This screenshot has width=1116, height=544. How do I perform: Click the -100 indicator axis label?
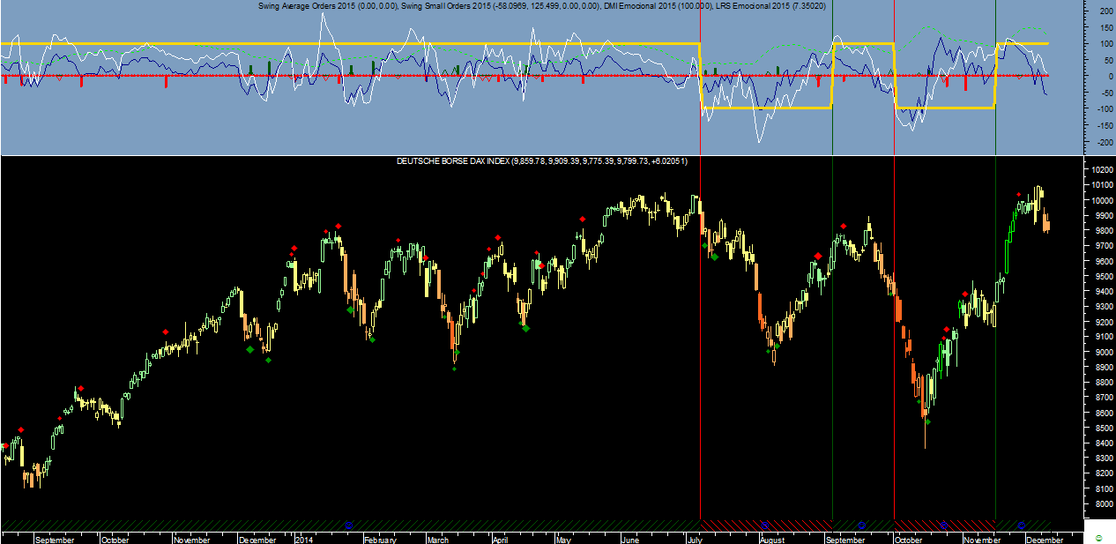click(x=1104, y=108)
